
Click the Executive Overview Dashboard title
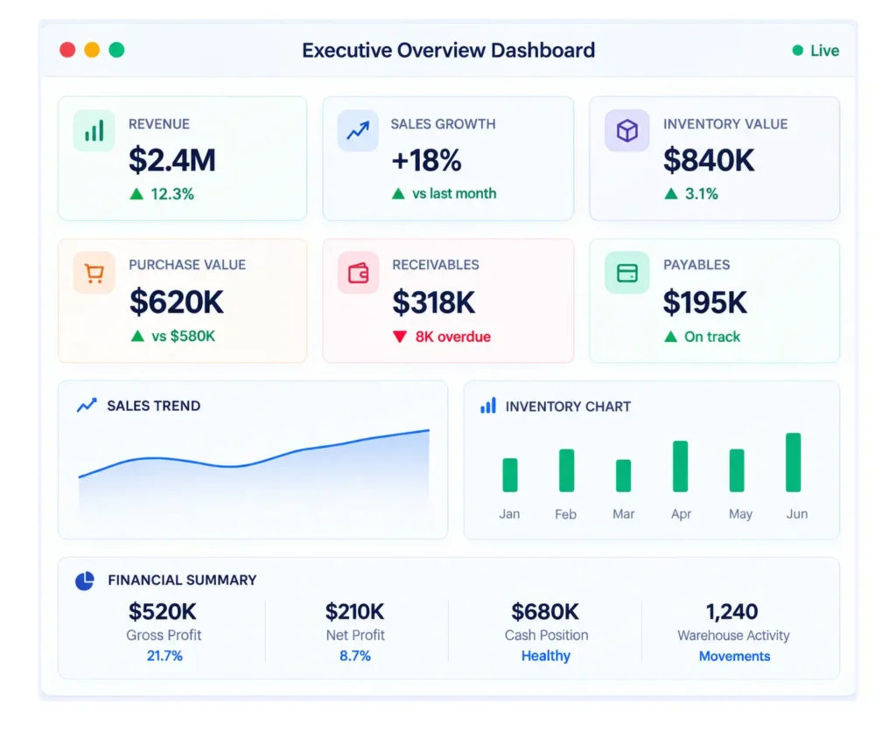(449, 50)
